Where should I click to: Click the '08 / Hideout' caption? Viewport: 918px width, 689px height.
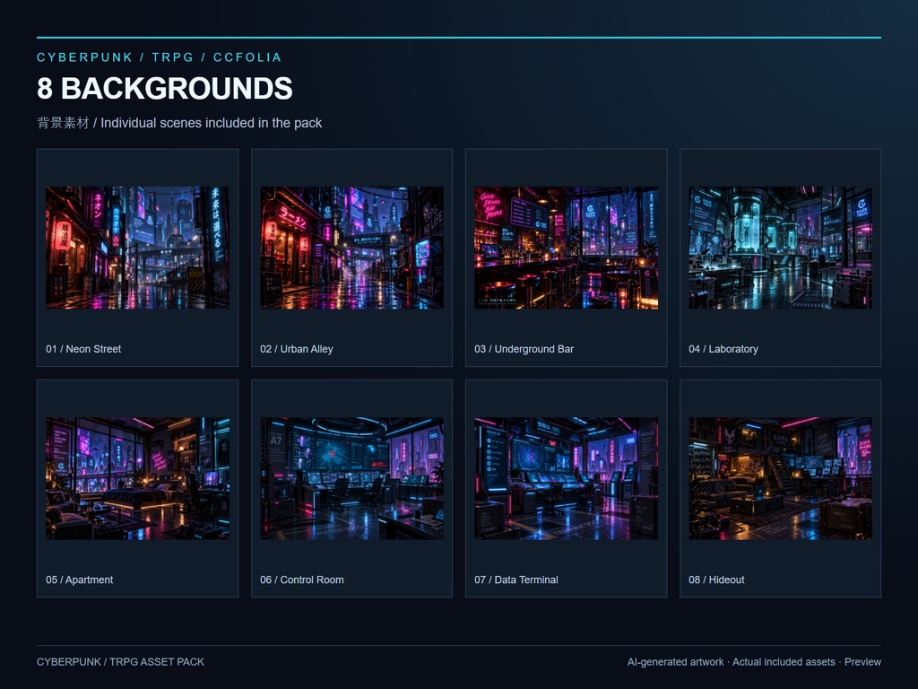716,580
